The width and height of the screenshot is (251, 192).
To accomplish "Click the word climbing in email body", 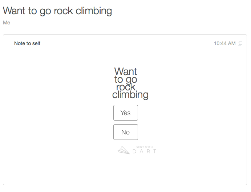I will coord(130,95).
